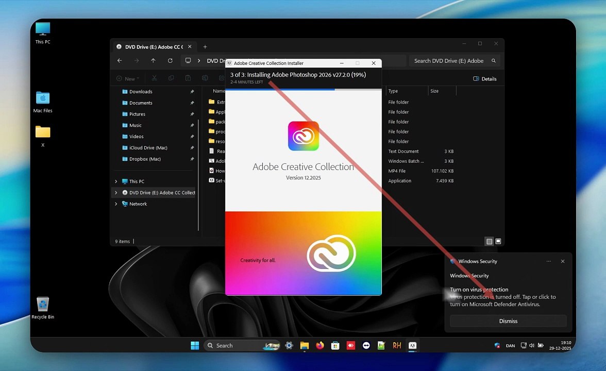606x371 pixels.
Task: Open the Settings gear in taskbar
Action: (289, 345)
